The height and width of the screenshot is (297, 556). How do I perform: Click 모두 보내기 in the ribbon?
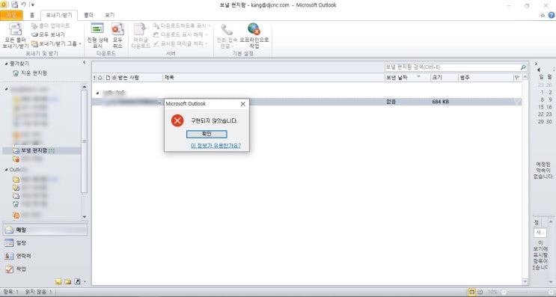pos(48,34)
